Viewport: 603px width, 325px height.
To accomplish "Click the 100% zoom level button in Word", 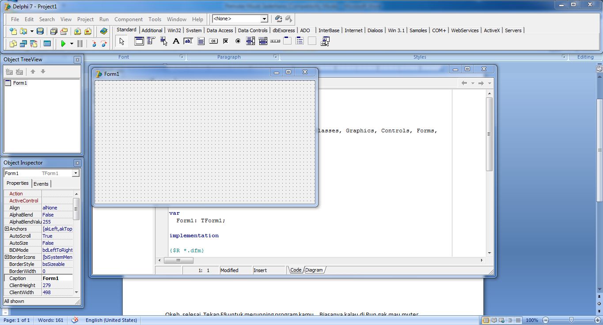I will 532,320.
